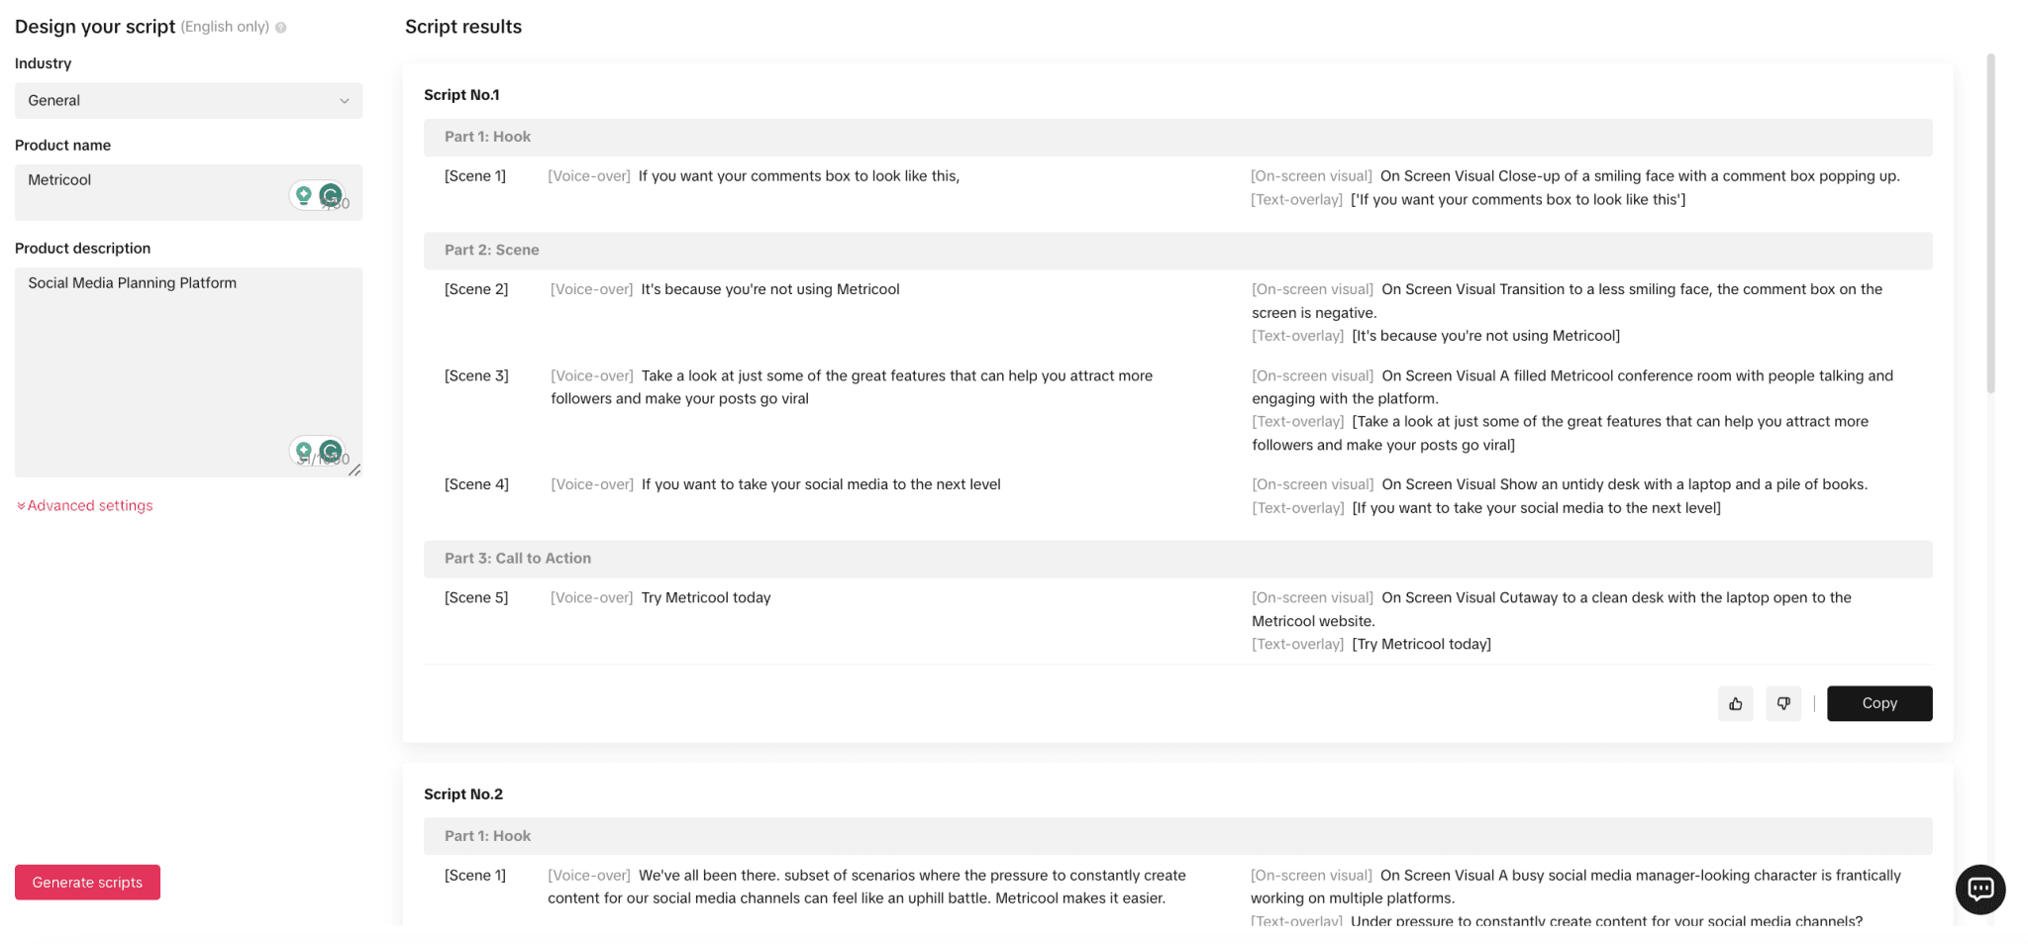Like Script No.1 with thumbs up
Image resolution: width=2028 pixels, height=944 pixels.
coord(1735,703)
